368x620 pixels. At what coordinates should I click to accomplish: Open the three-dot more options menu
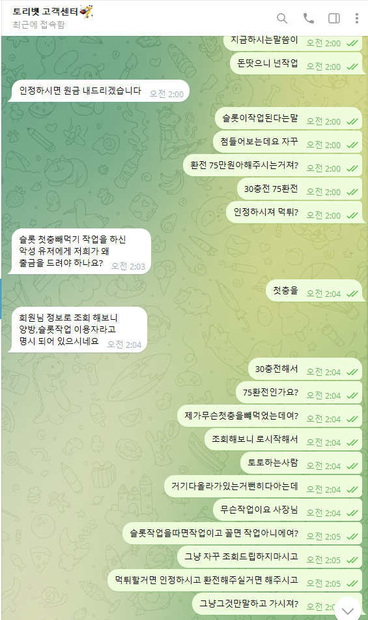tap(356, 18)
